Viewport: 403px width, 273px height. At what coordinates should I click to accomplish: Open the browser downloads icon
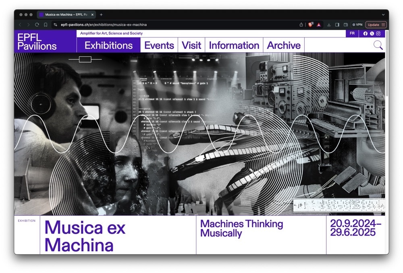[x=329, y=25]
